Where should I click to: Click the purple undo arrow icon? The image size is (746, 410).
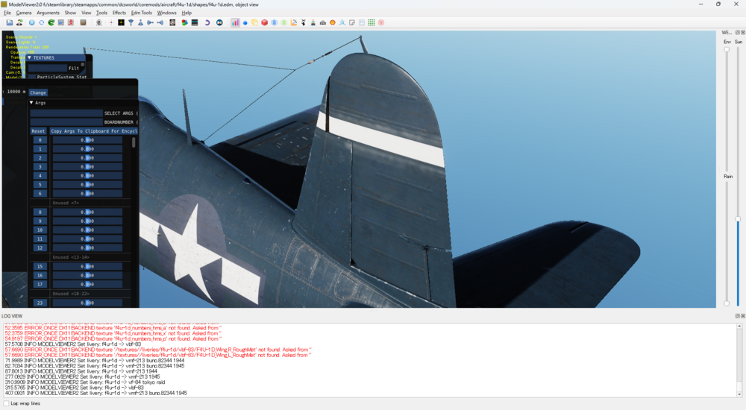tap(207, 22)
